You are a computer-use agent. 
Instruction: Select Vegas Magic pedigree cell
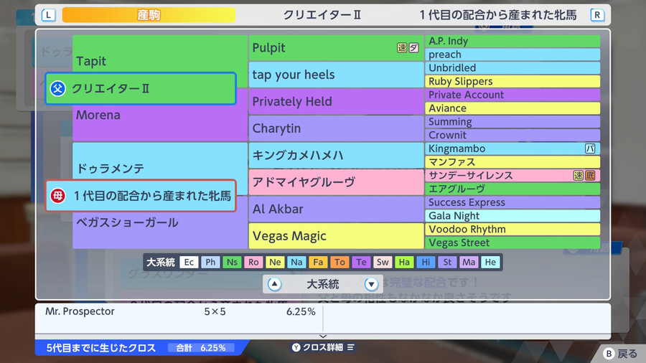click(336, 236)
